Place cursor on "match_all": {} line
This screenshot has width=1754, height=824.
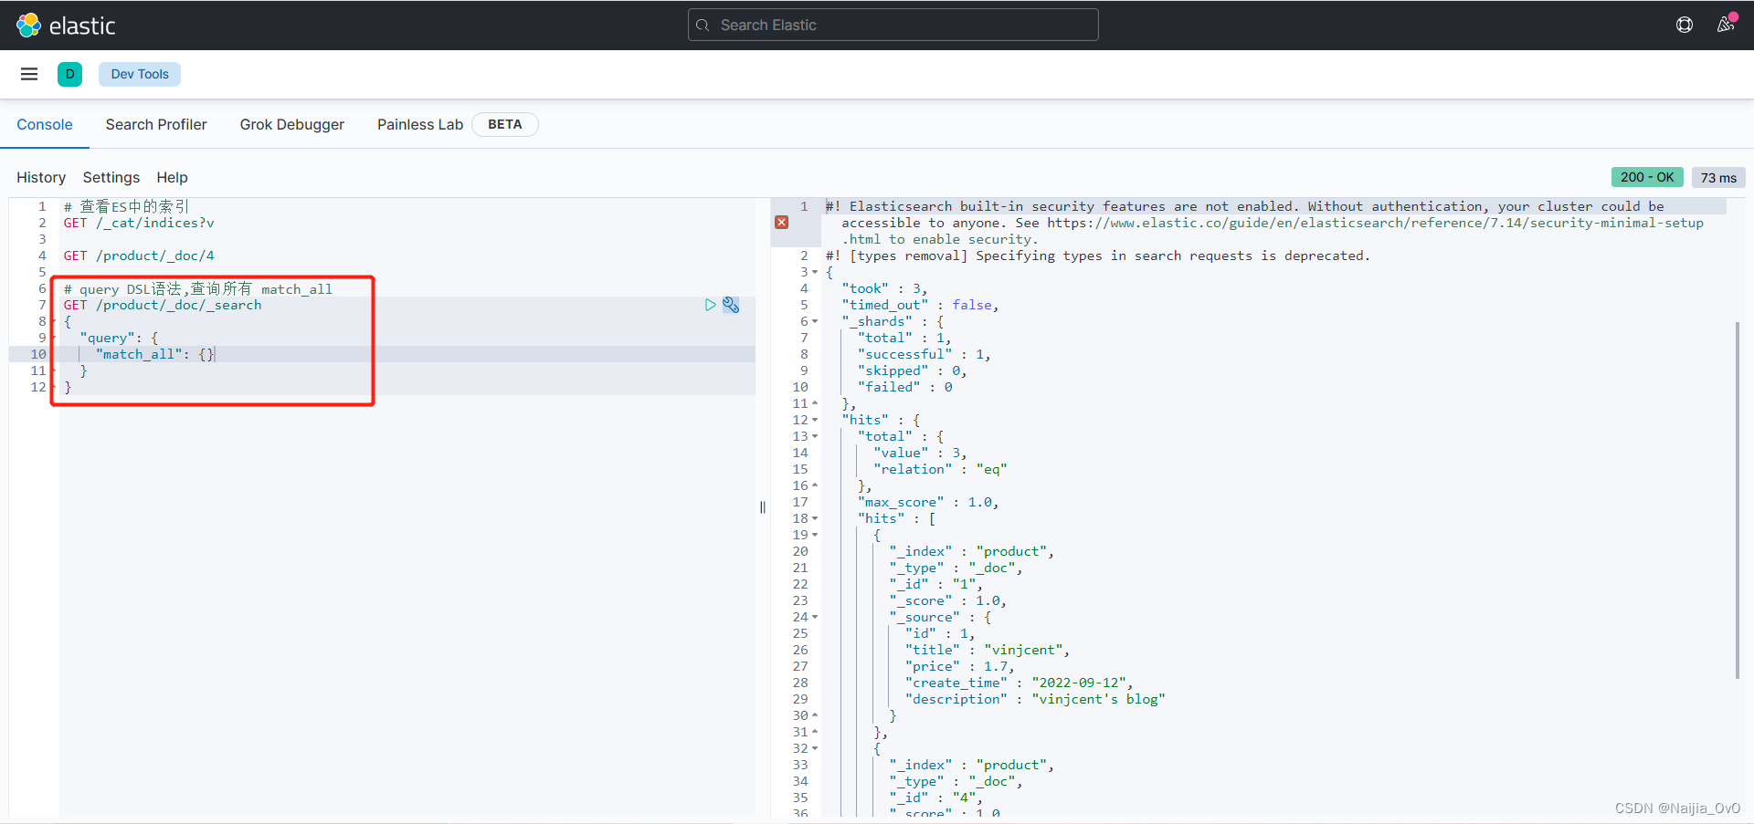point(155,354)
